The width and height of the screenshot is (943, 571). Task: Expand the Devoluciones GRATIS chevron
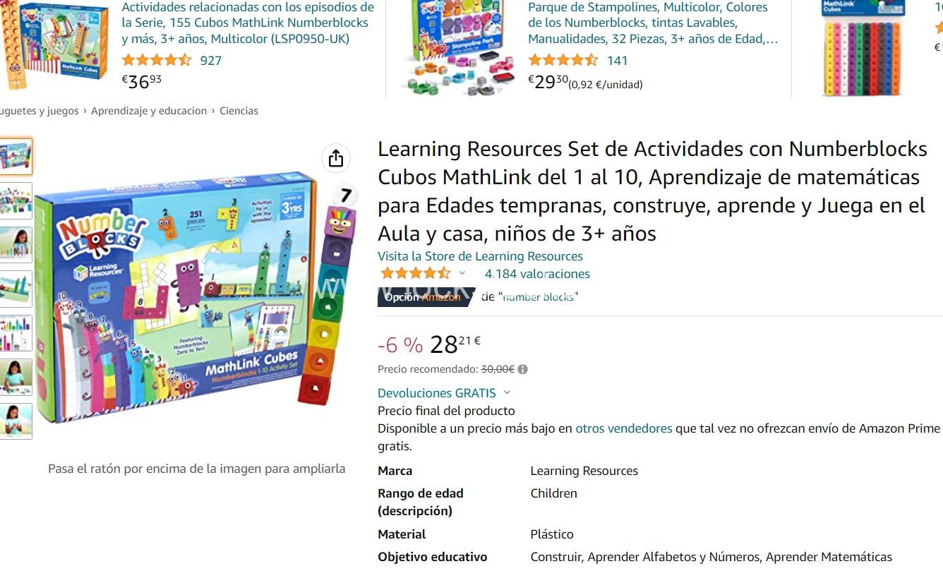(x=507, y=393)
